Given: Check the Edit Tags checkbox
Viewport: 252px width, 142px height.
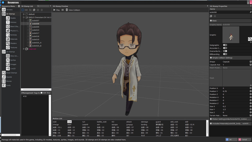Looking at the screenshot, I should pyautogui.click(x=42, y=93).
